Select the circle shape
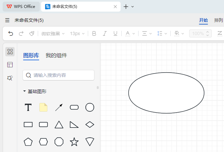 (x=90, y=107)
